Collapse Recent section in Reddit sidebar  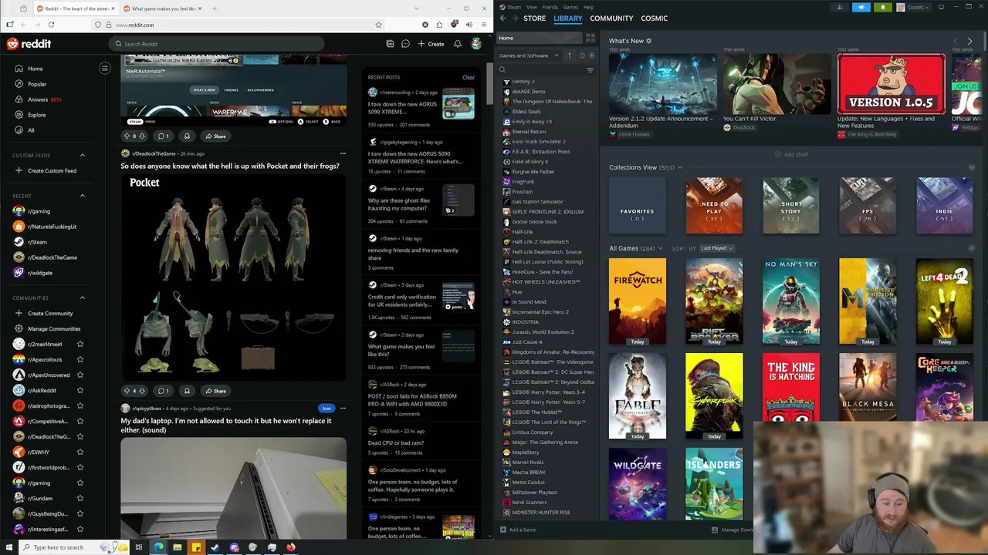pyautogui.click(x=83, y=196)
